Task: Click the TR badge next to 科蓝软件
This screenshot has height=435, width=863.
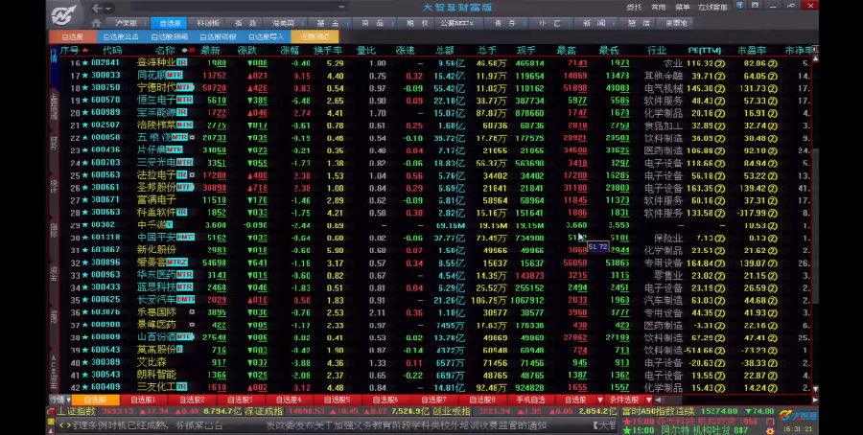Action: (x=181, y=213)
